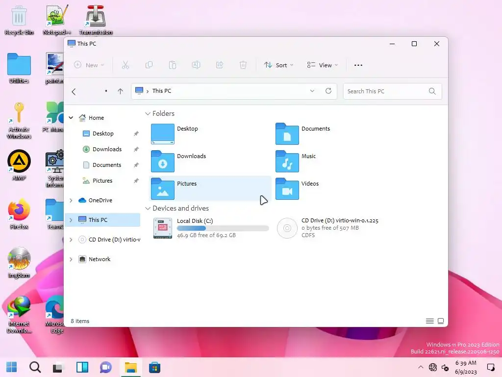Select Internet Download Manager desktop shortcut
This screenshot has width=502, height=377.
19,315
